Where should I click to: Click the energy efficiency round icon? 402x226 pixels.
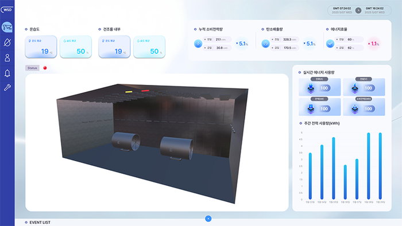(x=330, y=44)
